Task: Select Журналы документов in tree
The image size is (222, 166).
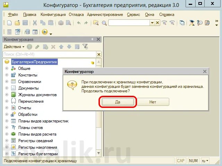Action: coord(37,95)
